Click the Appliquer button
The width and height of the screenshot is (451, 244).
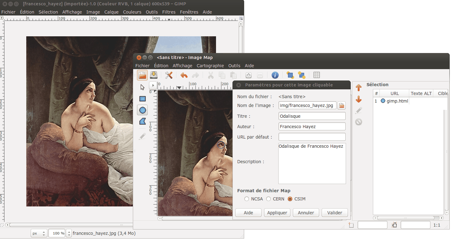pyautogui.click(x=277, y=213)
